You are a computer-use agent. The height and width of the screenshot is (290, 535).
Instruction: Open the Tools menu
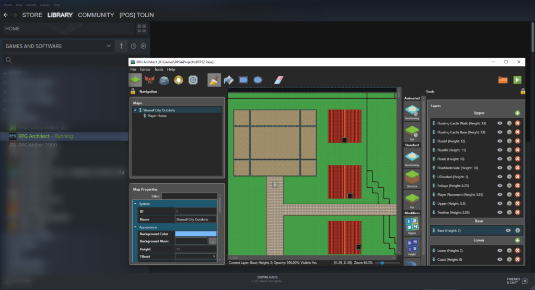click(x=159, y=69)
